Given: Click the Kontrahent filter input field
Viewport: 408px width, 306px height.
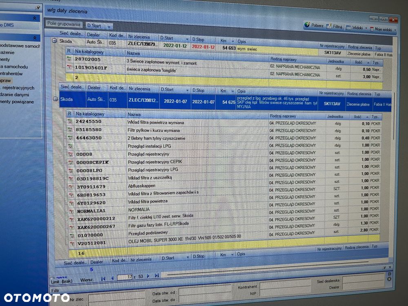Looking at the screenshot, I should click(285, 285).
